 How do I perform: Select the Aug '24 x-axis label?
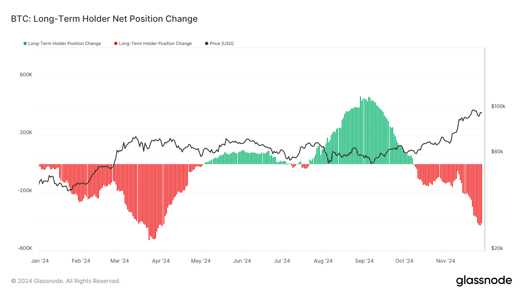click(x=323, y=261)
